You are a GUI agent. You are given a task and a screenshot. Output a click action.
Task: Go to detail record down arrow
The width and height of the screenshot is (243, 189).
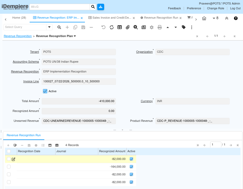click(176, 27)
